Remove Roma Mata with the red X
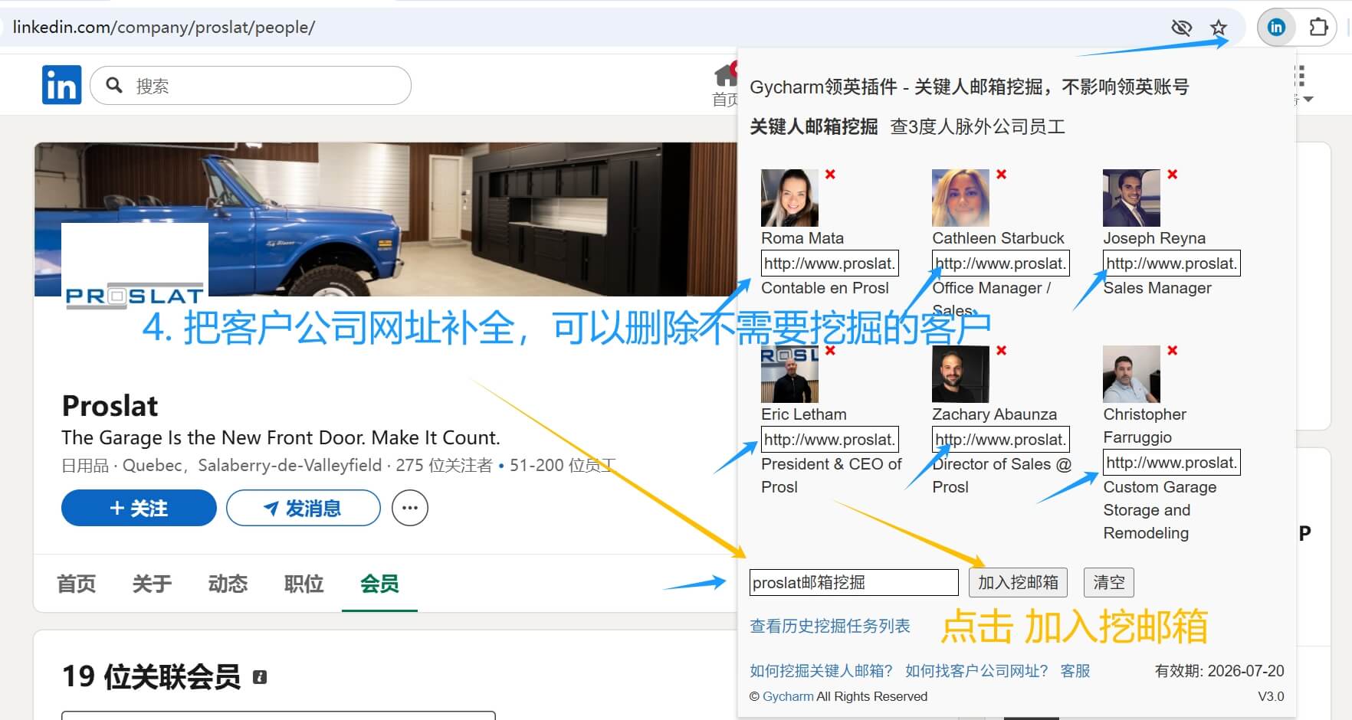The width and height of the screenshot is (1352, 720). pyautogui.click(x=830, y=175)
